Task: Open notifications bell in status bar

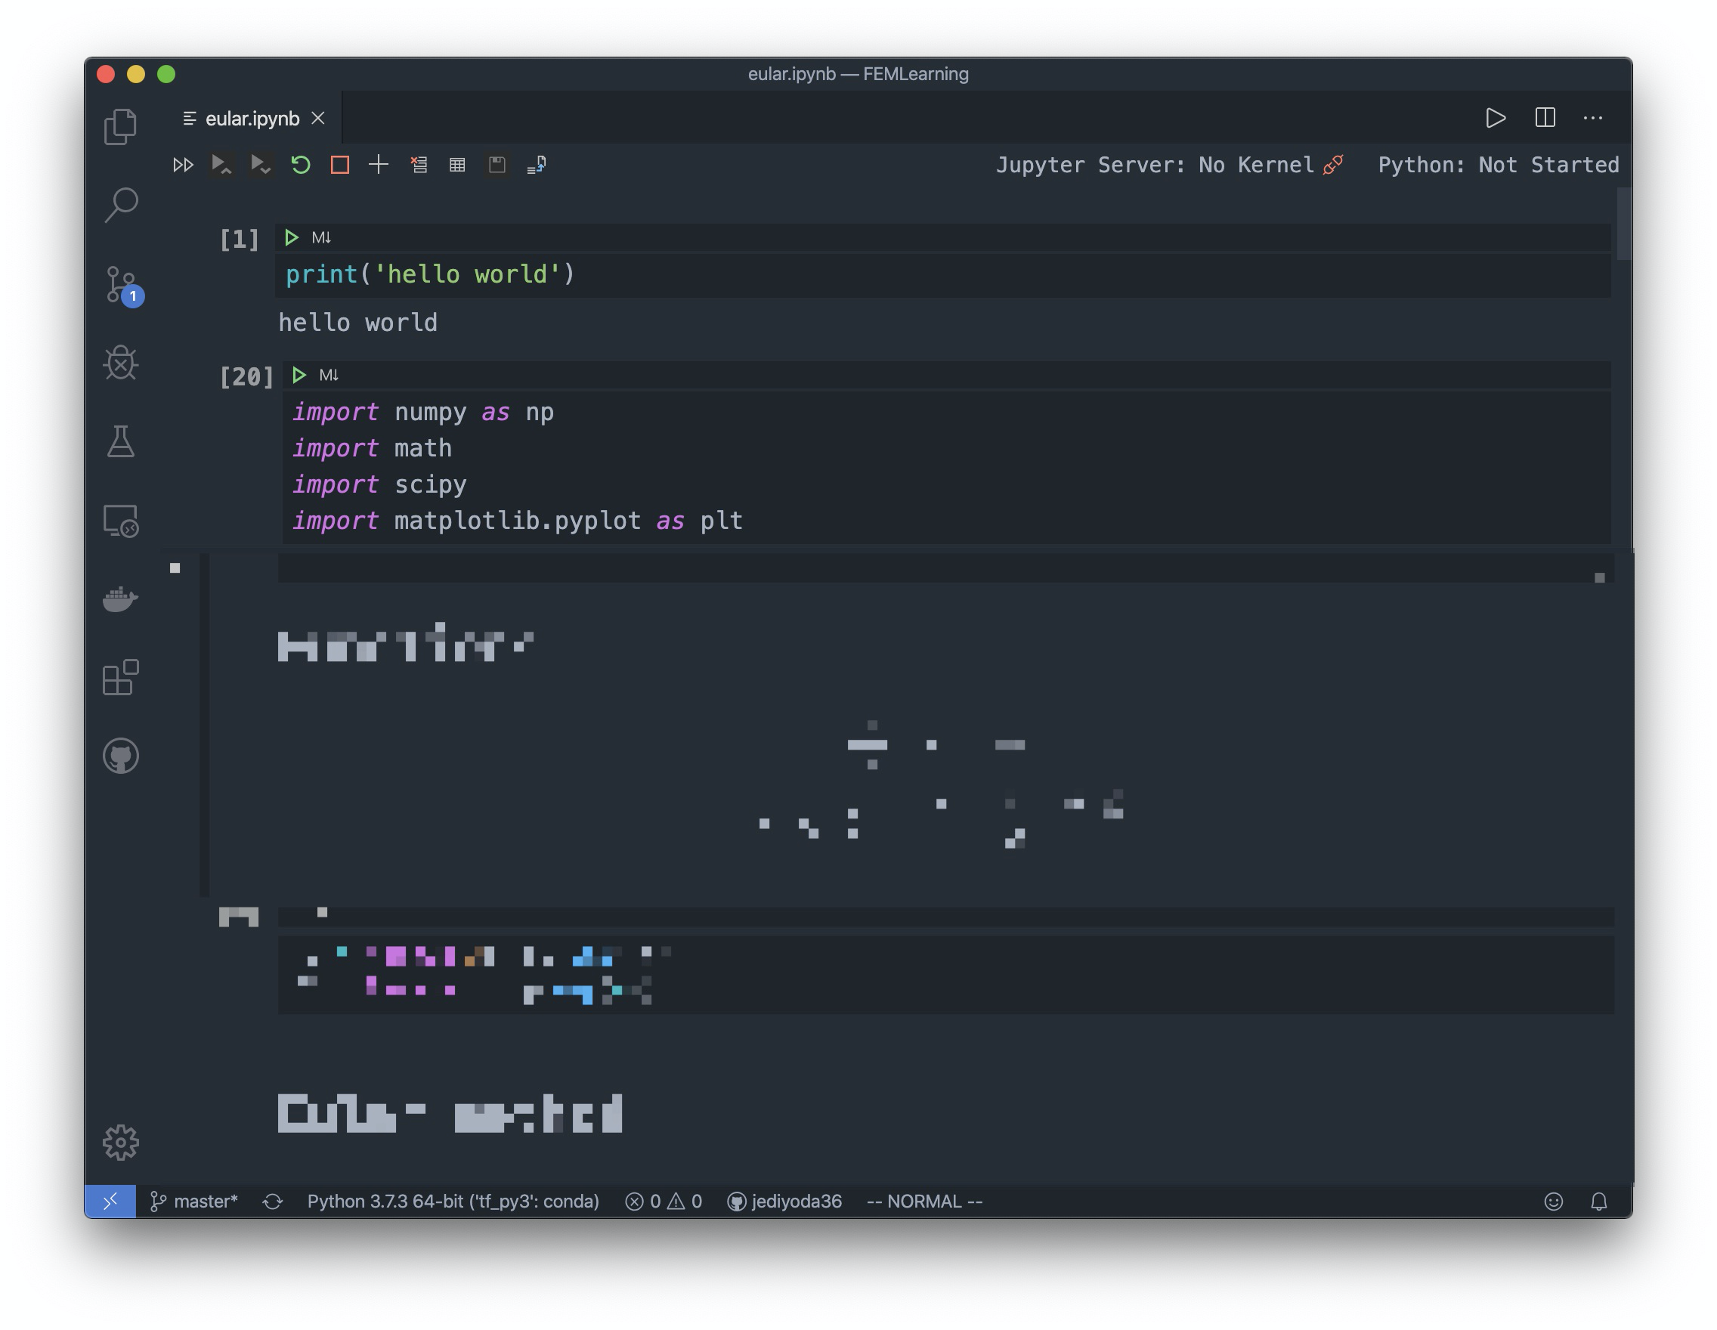Action: coord(1600,1201)
